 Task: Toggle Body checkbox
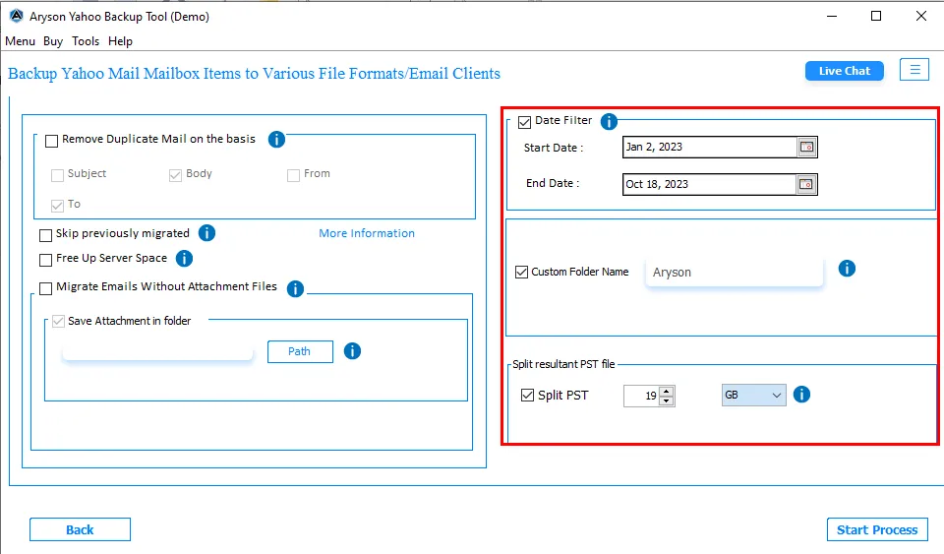(x=175, y=175)
